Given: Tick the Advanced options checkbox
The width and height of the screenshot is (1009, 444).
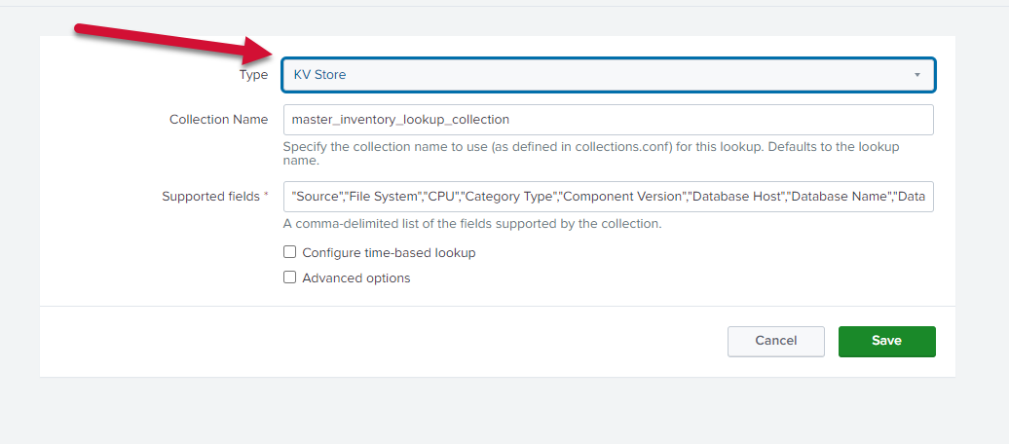Looking at the screenshot, I should point(289,277).
